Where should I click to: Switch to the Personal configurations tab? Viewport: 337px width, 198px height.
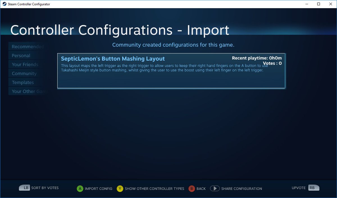coord(21,55)
